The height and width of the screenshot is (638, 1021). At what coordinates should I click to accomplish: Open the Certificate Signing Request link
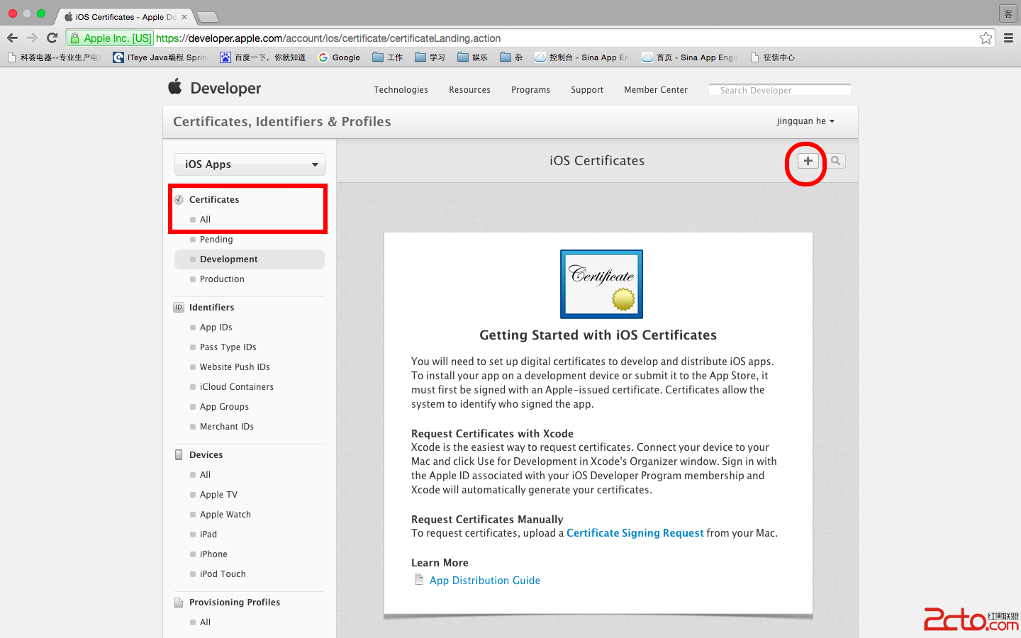click(635, 533)
